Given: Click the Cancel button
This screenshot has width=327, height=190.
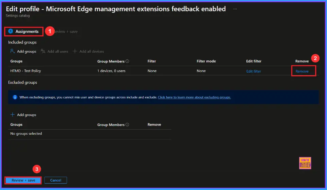Looking at the screenshot, I should click(x=55, y=180).
